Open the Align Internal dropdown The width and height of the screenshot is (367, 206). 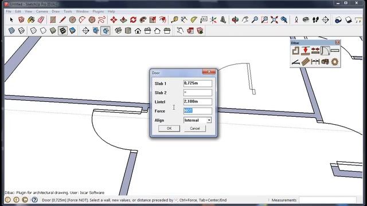tap(209, 120)
